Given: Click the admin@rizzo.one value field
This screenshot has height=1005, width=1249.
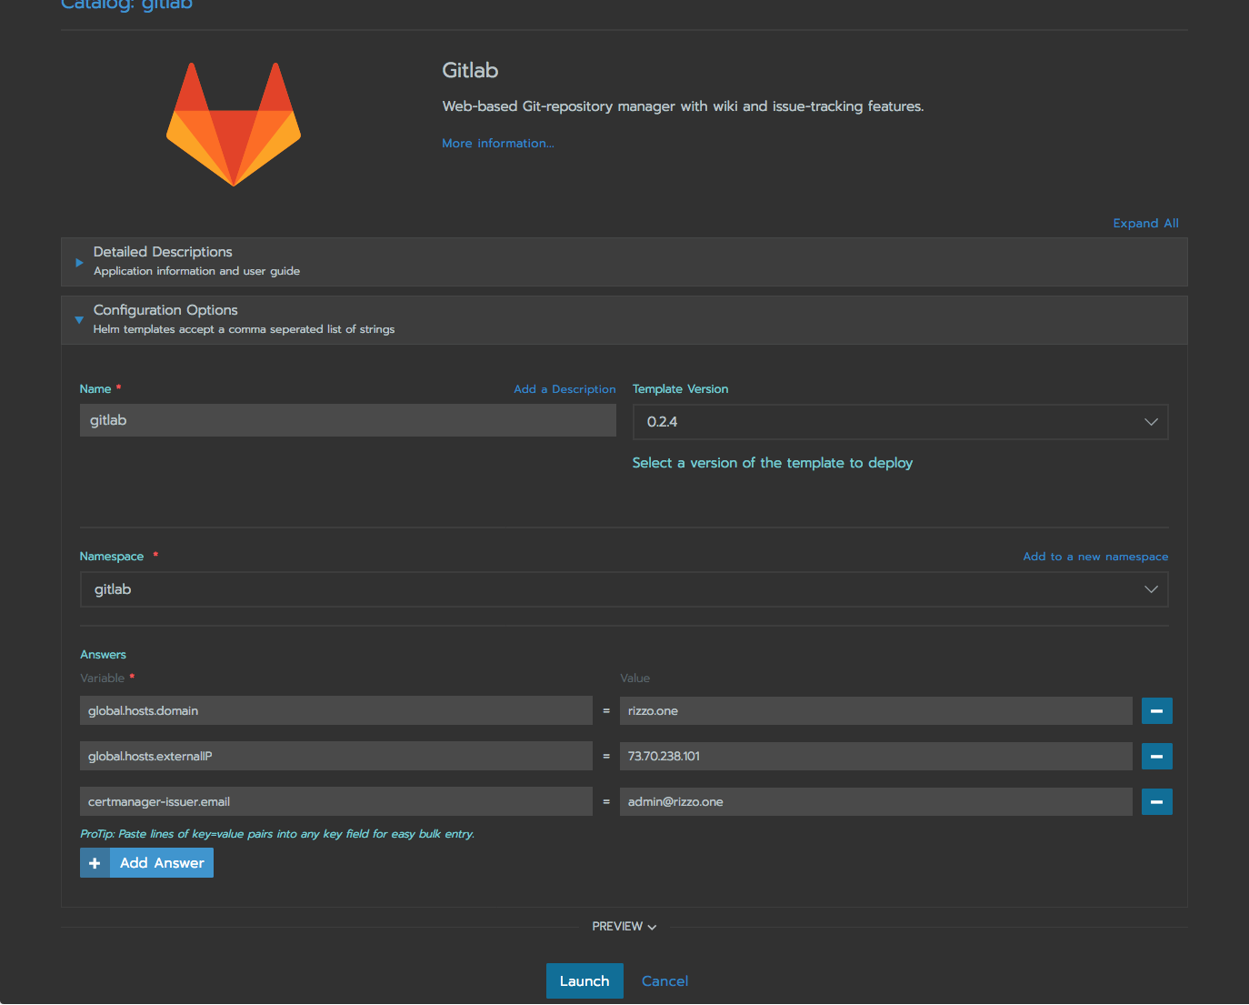Looking at the screenshot, I should pyautogui.click(x=876, y=801).
